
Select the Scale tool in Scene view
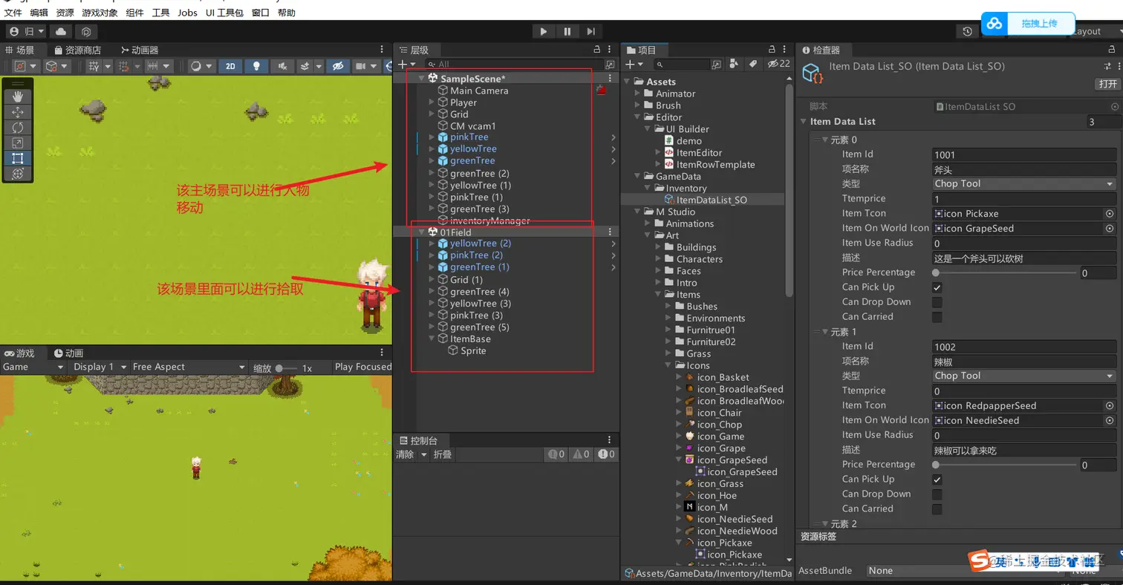click(x=18, y=143)
